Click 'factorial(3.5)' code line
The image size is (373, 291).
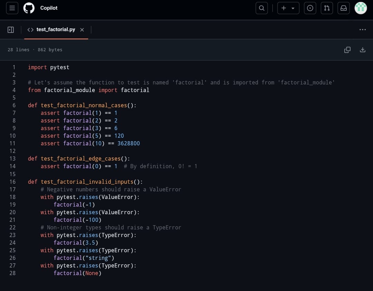coord(76,243)
